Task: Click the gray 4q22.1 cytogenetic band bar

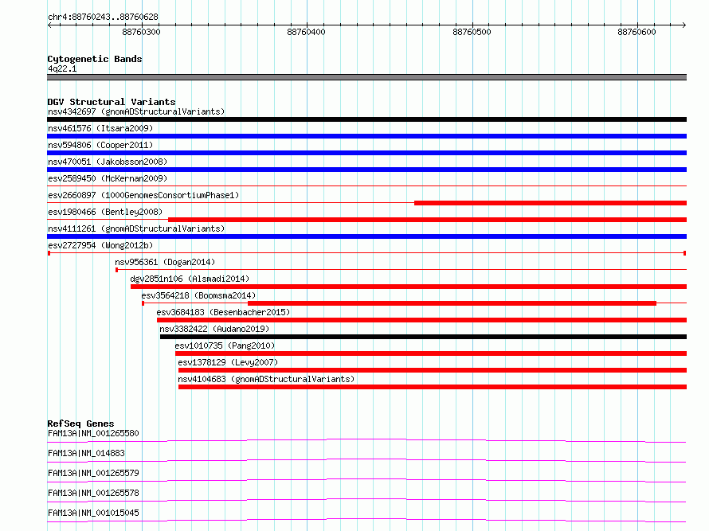Action: (x=366, y=77)
